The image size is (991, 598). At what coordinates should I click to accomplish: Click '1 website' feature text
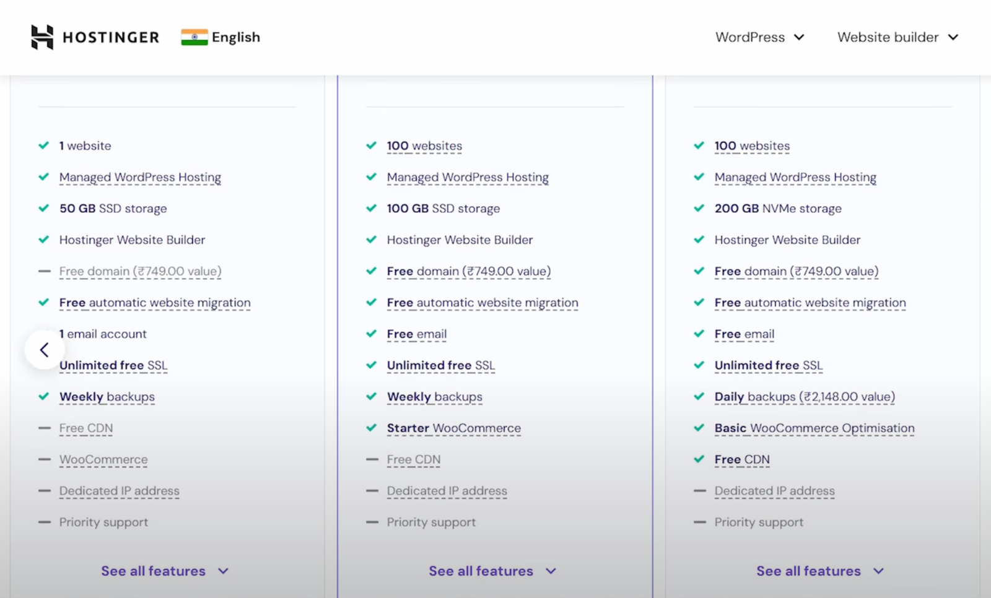[x=85, y=145]
